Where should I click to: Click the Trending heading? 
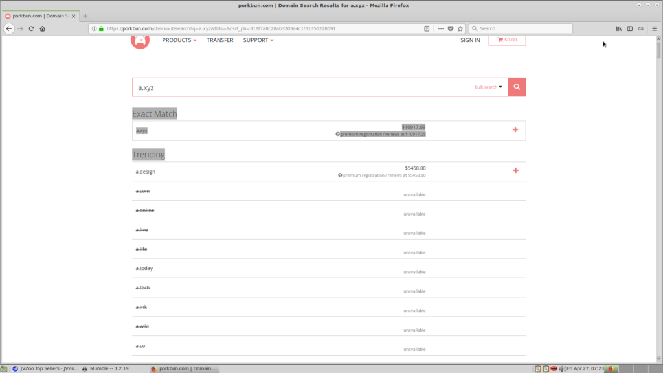click(148, 154)
